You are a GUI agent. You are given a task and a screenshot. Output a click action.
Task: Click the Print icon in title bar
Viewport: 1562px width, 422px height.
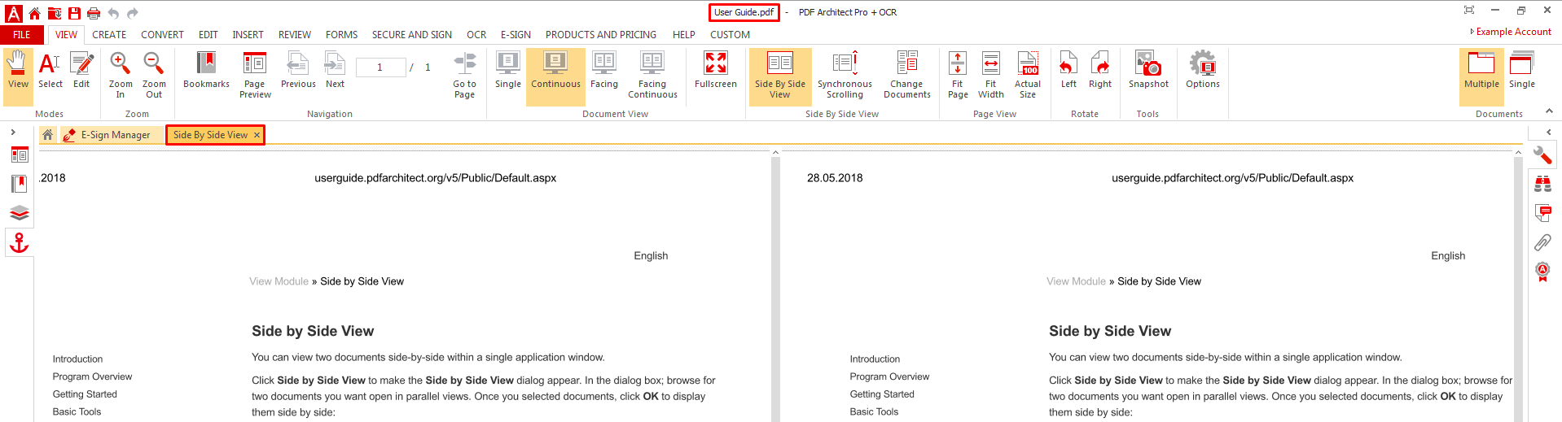pos(94,13)
